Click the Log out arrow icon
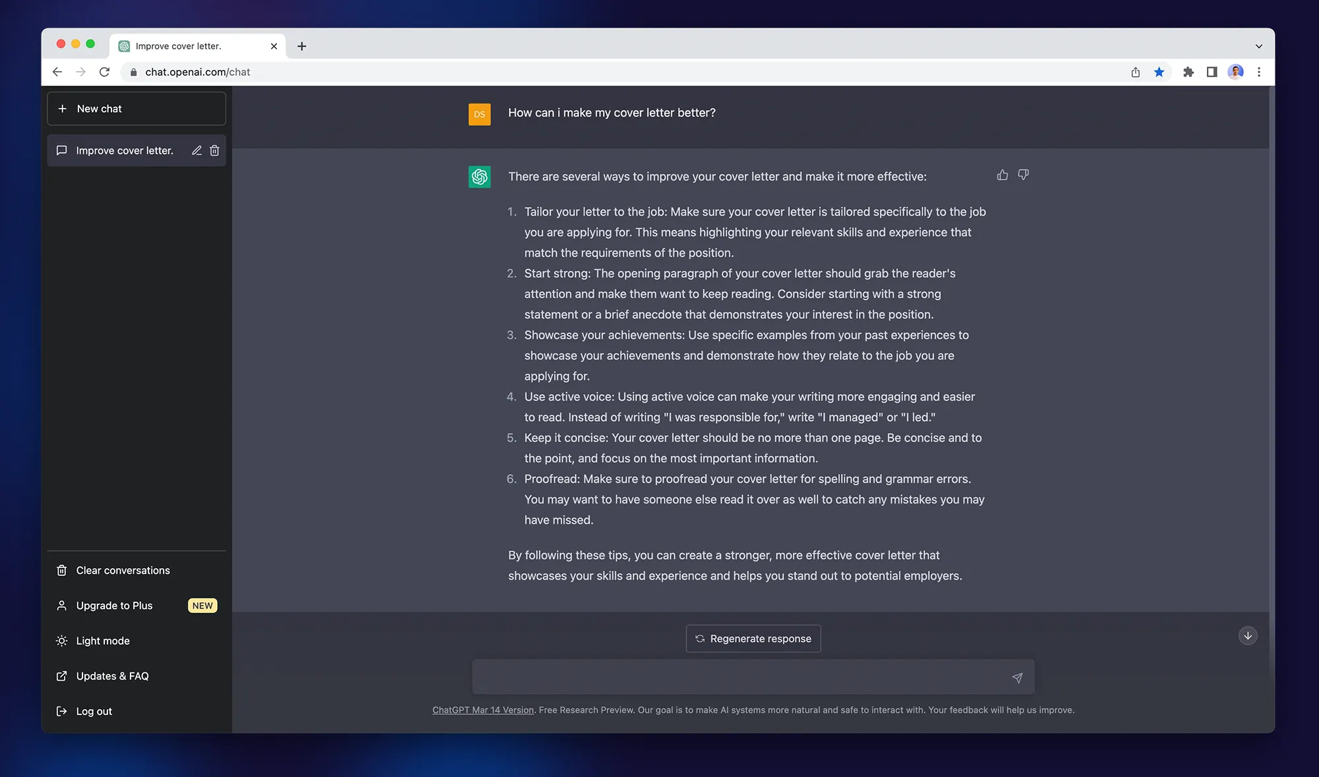The image size is (1319, 777). coord(61,711)
